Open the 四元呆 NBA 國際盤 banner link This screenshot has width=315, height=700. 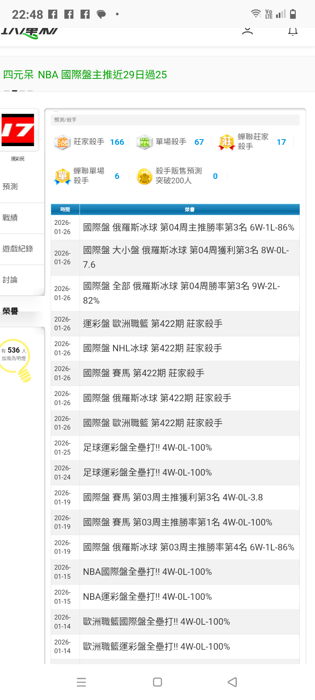[85, 75]
